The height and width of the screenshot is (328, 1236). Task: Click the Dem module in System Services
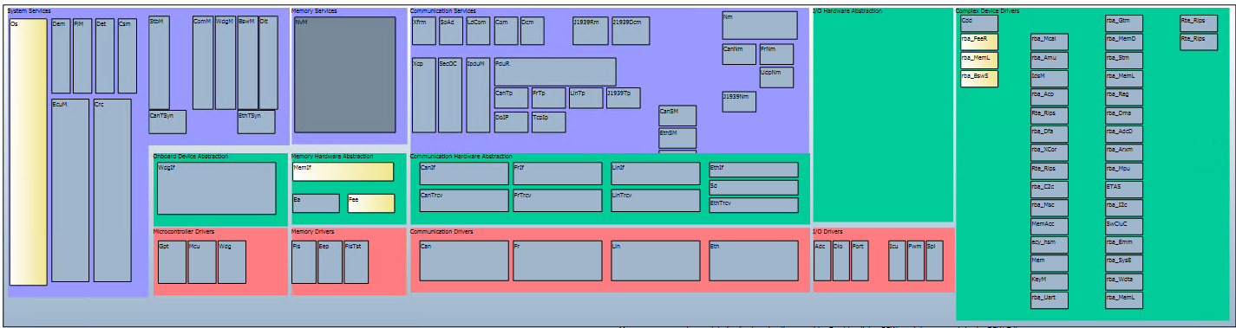61,55
